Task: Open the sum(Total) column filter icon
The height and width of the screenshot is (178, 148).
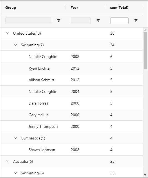Action: 136,21
